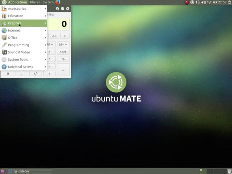Select the active workspace in workspace switcher
This screenshot has width=232, height=174.
pyautogui.click(x=203, y=171)
